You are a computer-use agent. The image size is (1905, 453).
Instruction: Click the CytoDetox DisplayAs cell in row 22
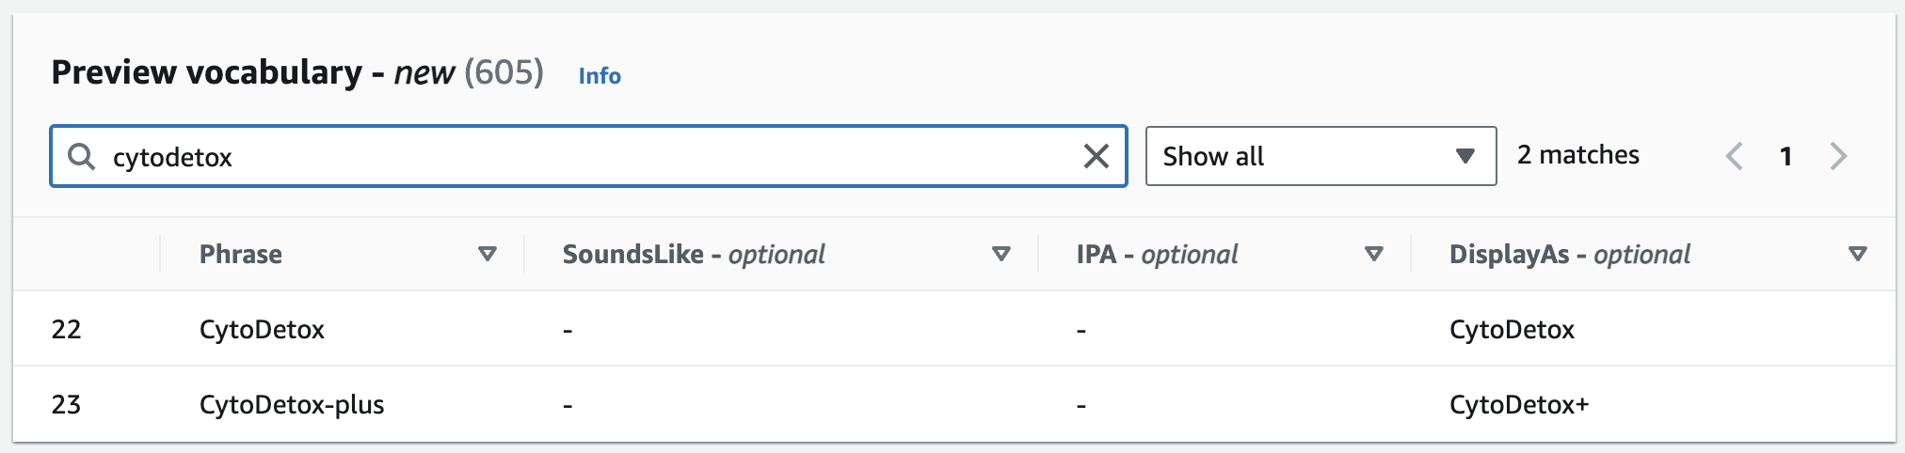tap(1512, 329)
